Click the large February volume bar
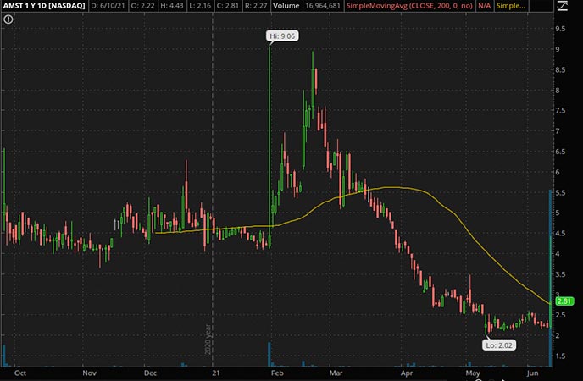This screenshot has height=381, width=583. pyautogui.click(x=269, y=353)
